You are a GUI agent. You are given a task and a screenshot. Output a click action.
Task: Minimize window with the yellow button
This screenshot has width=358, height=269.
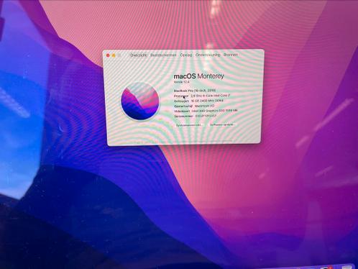click(114, 55)
